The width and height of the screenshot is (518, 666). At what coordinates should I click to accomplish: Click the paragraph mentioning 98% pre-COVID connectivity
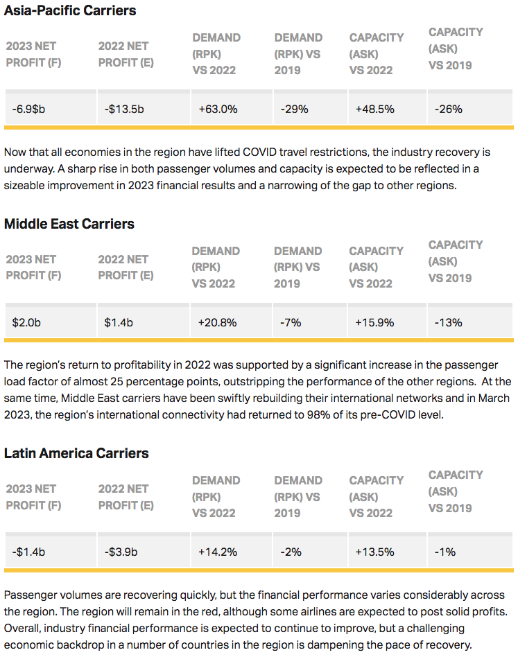(x=258, y=389)
